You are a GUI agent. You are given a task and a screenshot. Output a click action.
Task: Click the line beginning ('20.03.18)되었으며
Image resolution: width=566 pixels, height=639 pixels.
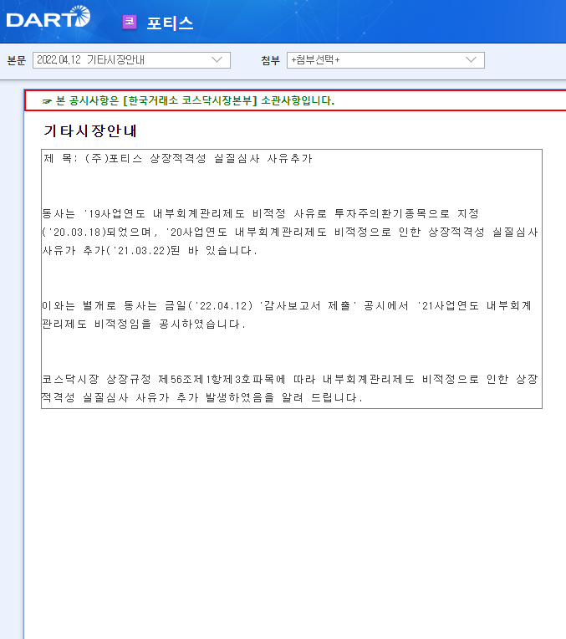click(x=290, y=232)
